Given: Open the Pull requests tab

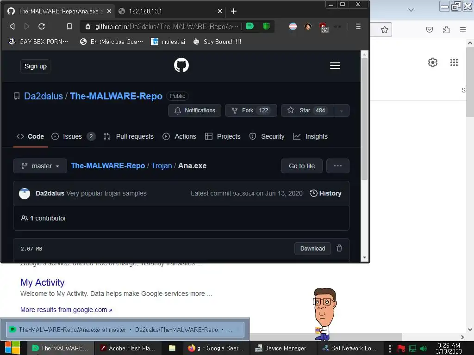Looking at the screenshot, I should pos(129,136).
